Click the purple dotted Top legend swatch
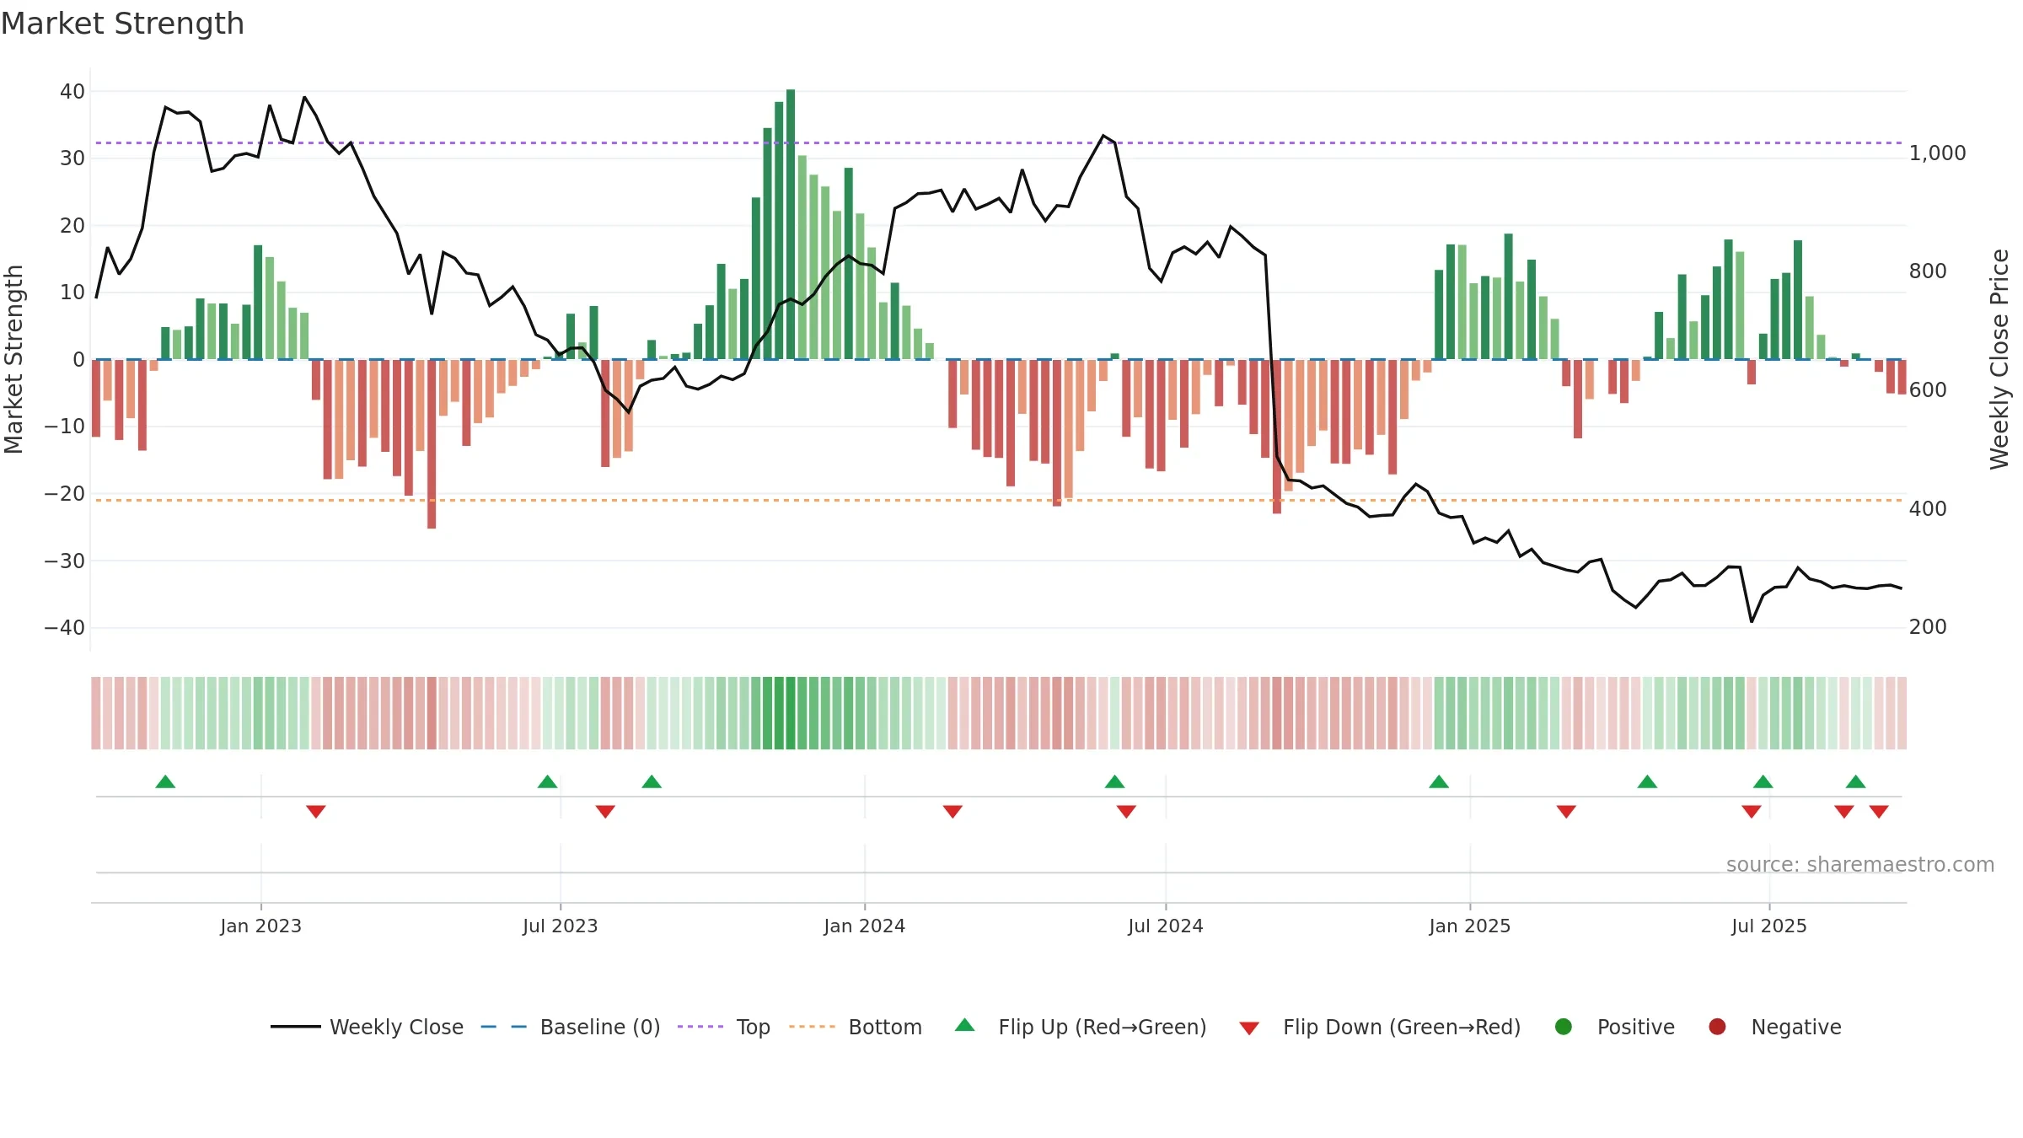This screenshot has width=2023, height=1138. [700, 1027]
